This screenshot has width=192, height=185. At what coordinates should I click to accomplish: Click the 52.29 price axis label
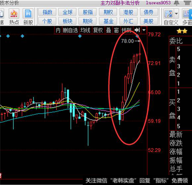pos(154,150)
